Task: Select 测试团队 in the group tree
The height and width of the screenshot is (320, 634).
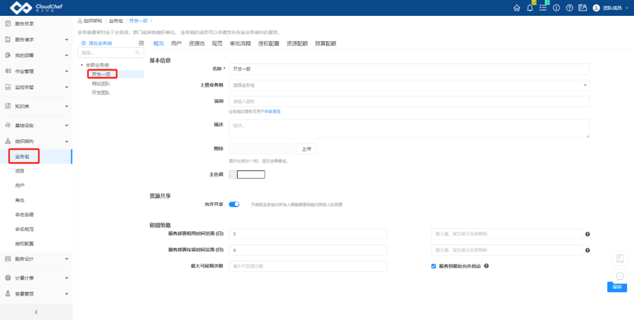Action: [x=101, y=84]
